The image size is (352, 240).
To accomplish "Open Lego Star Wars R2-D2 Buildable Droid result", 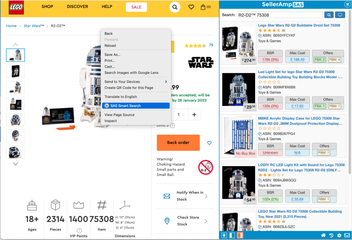I will coord(299,25).
